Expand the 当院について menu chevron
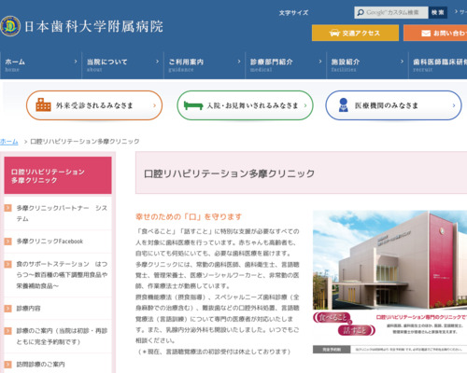 [x=157, y=62]
